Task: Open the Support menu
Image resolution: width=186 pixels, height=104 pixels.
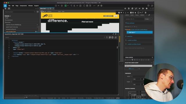Action: [x=36, y=6]
